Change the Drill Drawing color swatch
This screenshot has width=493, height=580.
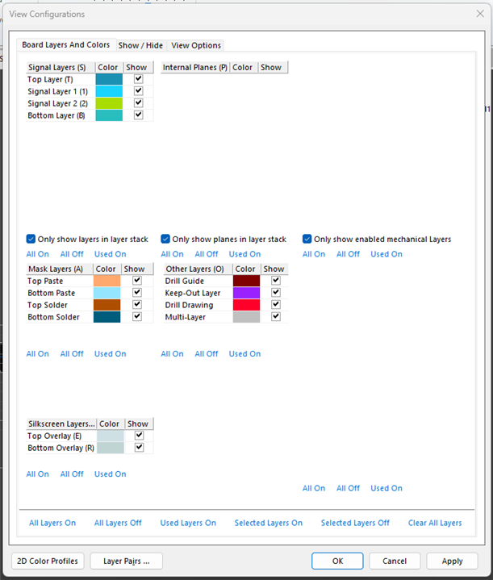246,305
